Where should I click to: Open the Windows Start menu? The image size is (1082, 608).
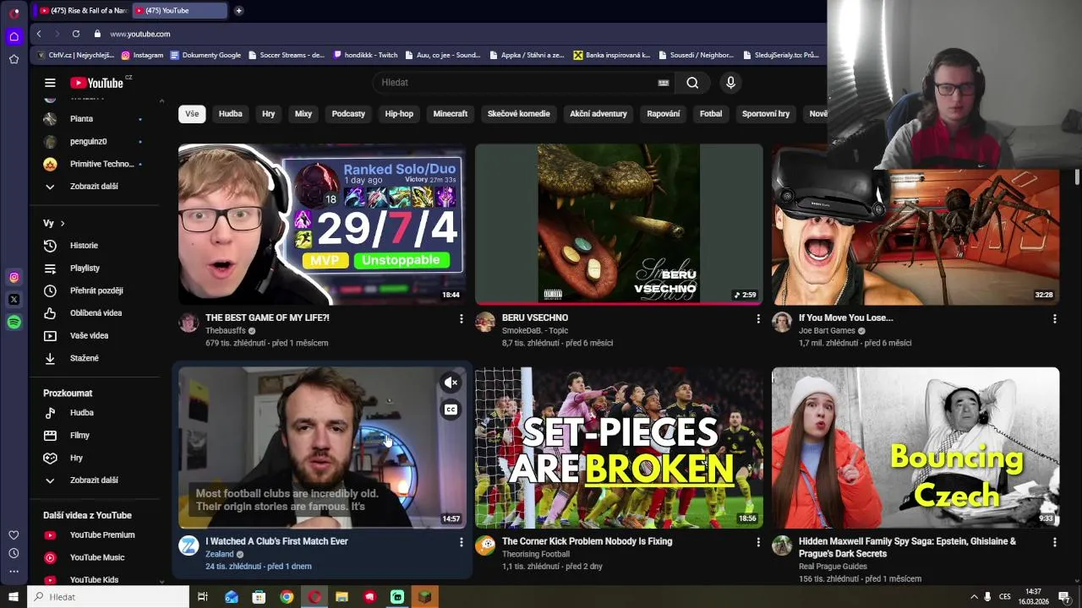tap(13, 597)
